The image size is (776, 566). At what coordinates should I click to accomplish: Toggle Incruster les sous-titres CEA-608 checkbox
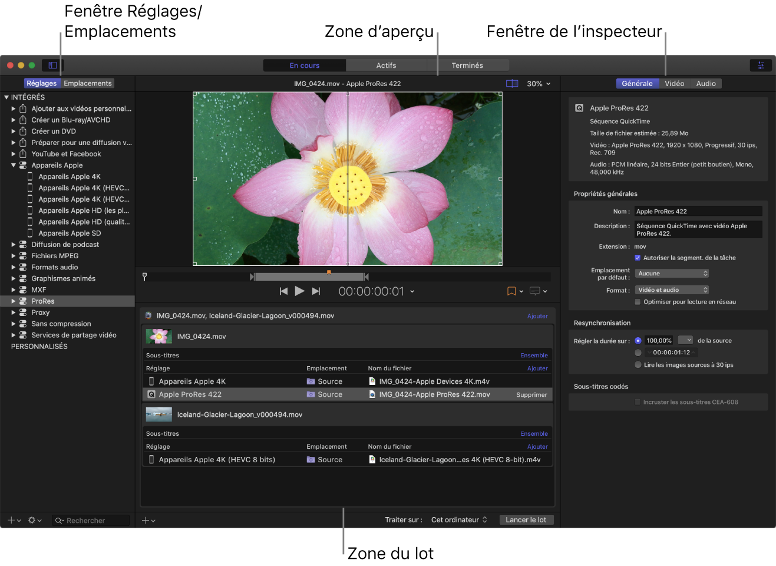click(638, 402)
